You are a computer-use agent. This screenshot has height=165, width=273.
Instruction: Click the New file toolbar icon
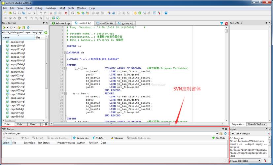[6, 13]
